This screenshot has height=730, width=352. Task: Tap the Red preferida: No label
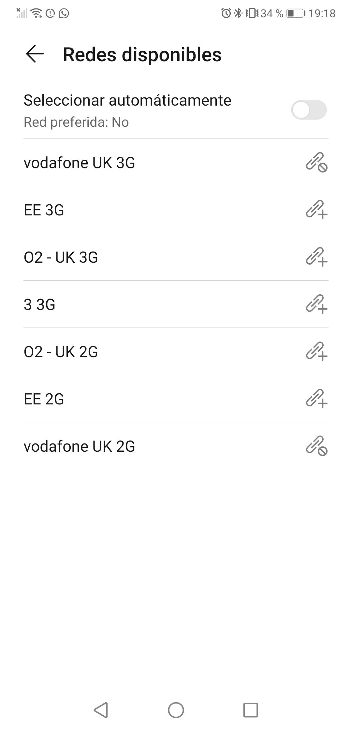pyautogui.click(x=76, y=122)
